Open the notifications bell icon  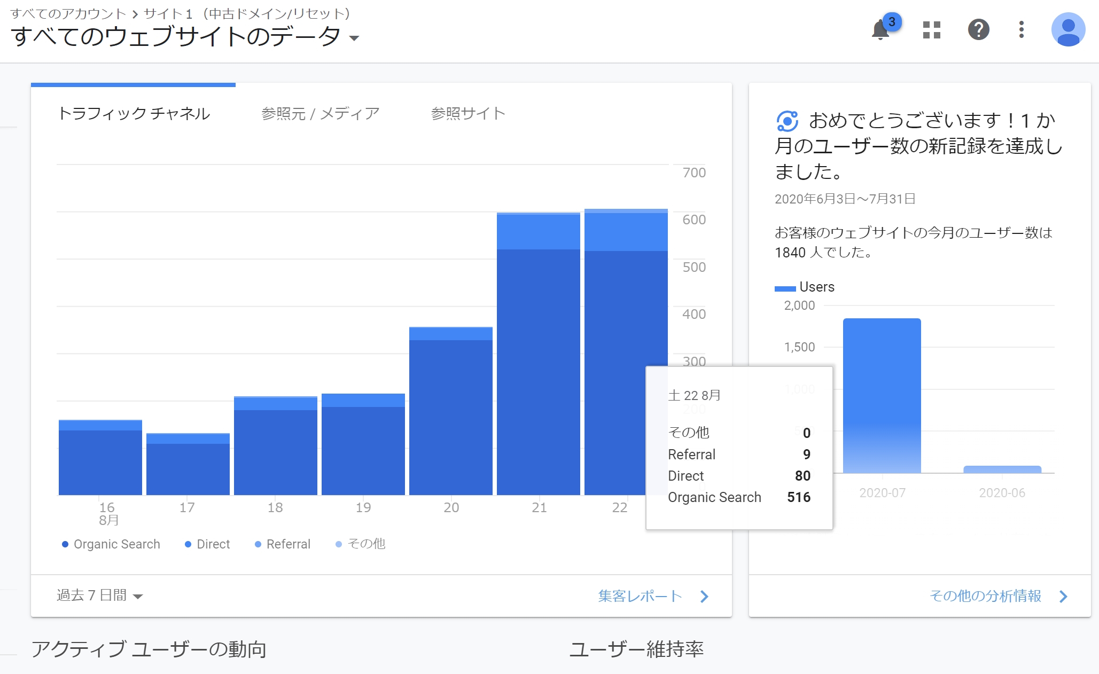(x=880, y=30)
